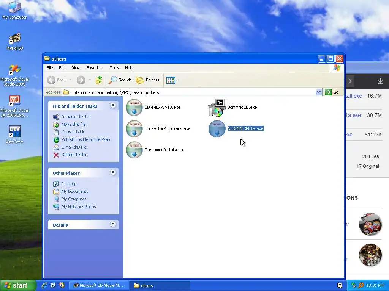389x291 pixels.
Task: Click E-mail this file
Action: (74, 147)
